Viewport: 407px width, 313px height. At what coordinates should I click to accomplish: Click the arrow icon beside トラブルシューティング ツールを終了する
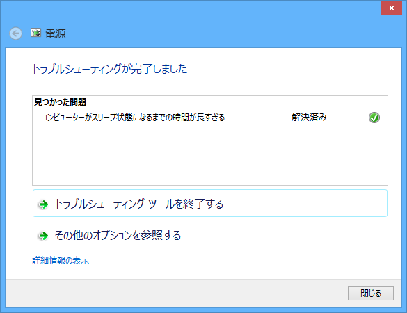coord(43,204)
